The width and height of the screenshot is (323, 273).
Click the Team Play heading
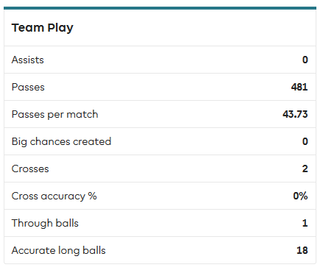(x=43, y=28)
